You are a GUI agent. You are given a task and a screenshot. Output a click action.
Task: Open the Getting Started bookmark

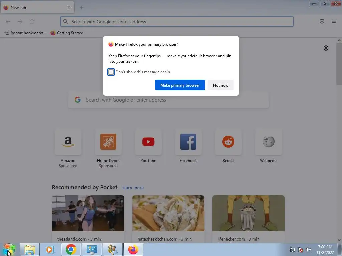67,33
